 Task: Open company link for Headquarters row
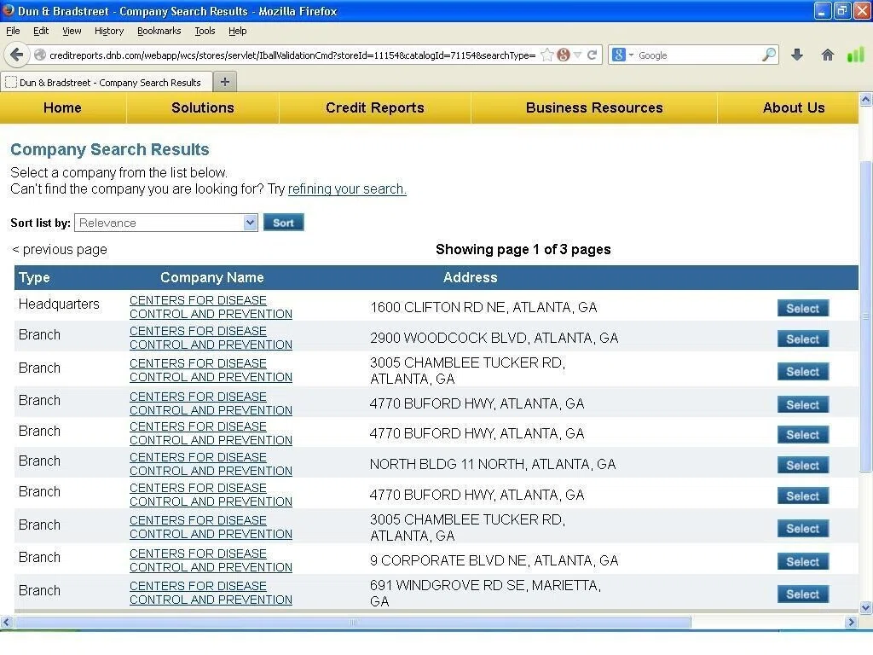pos(211,307)
